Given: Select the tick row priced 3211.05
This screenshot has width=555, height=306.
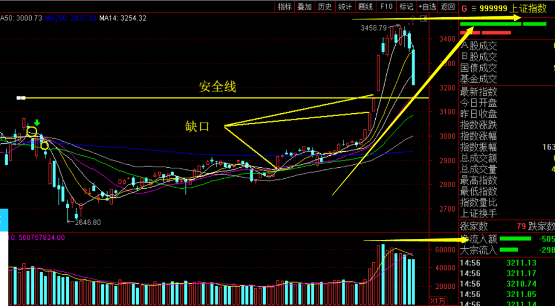Looking at the screenshot, I should (x=507, y=295).
